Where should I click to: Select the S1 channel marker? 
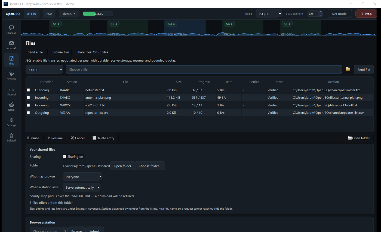[x=56, y=24]
